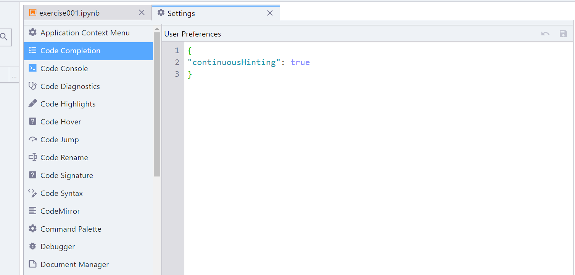
Task: Open the Application Context Menu settings
Action: 85,33
